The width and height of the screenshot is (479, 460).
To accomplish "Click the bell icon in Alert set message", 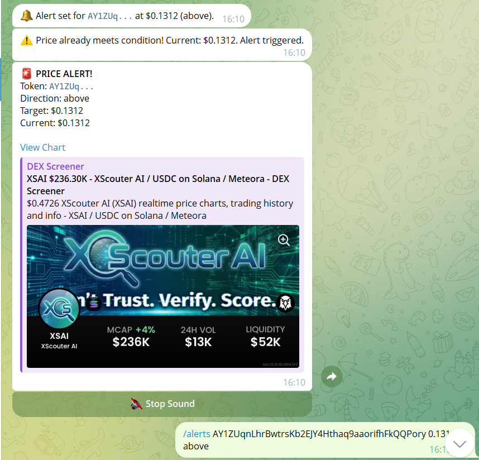I will [27, 16].
